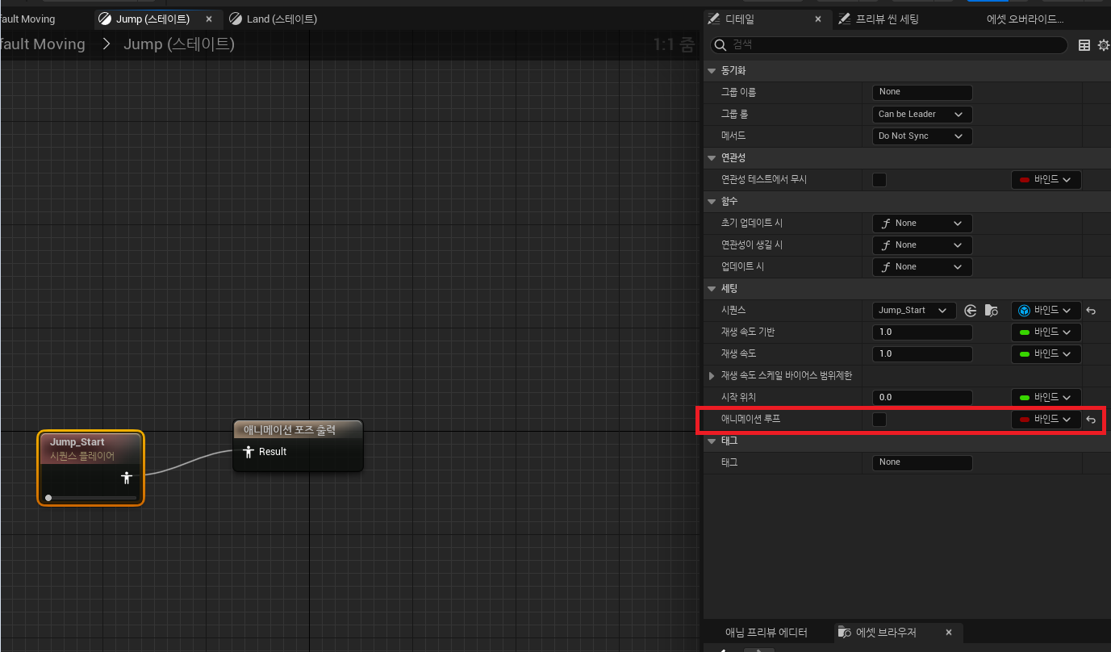Select the Jump_Start sequence player node

90,468
